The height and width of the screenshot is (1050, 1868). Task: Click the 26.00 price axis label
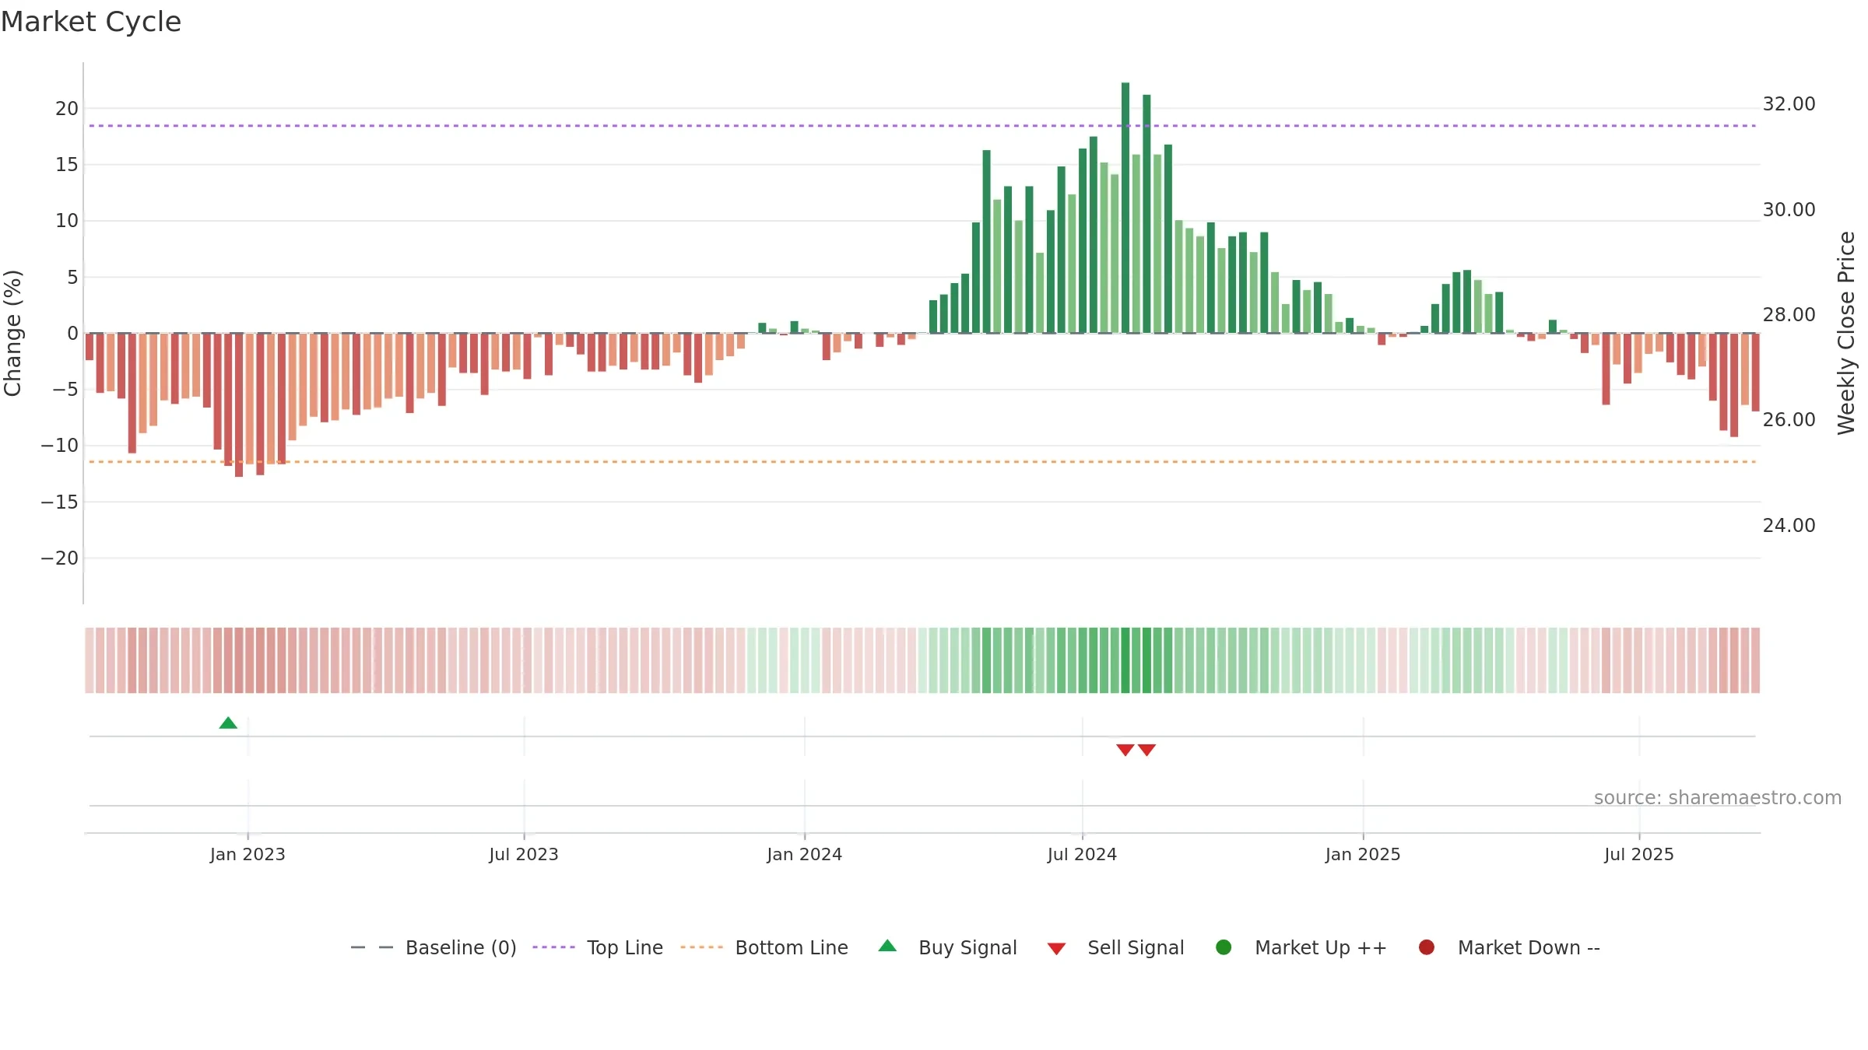pos(1789,420)
